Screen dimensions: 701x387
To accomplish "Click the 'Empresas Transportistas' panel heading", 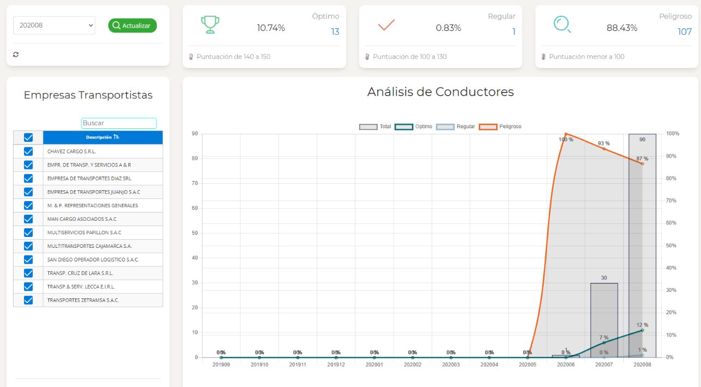I will coord(88,95).
